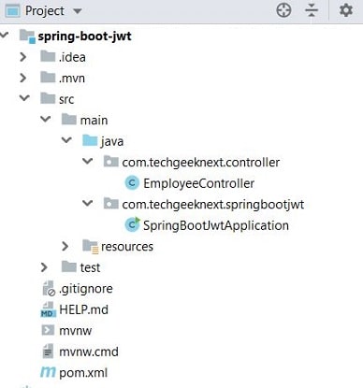Screen dimensions: 363x388
Task: Select the java folder label
Action: pyautogui.click(x=112, y=142)
